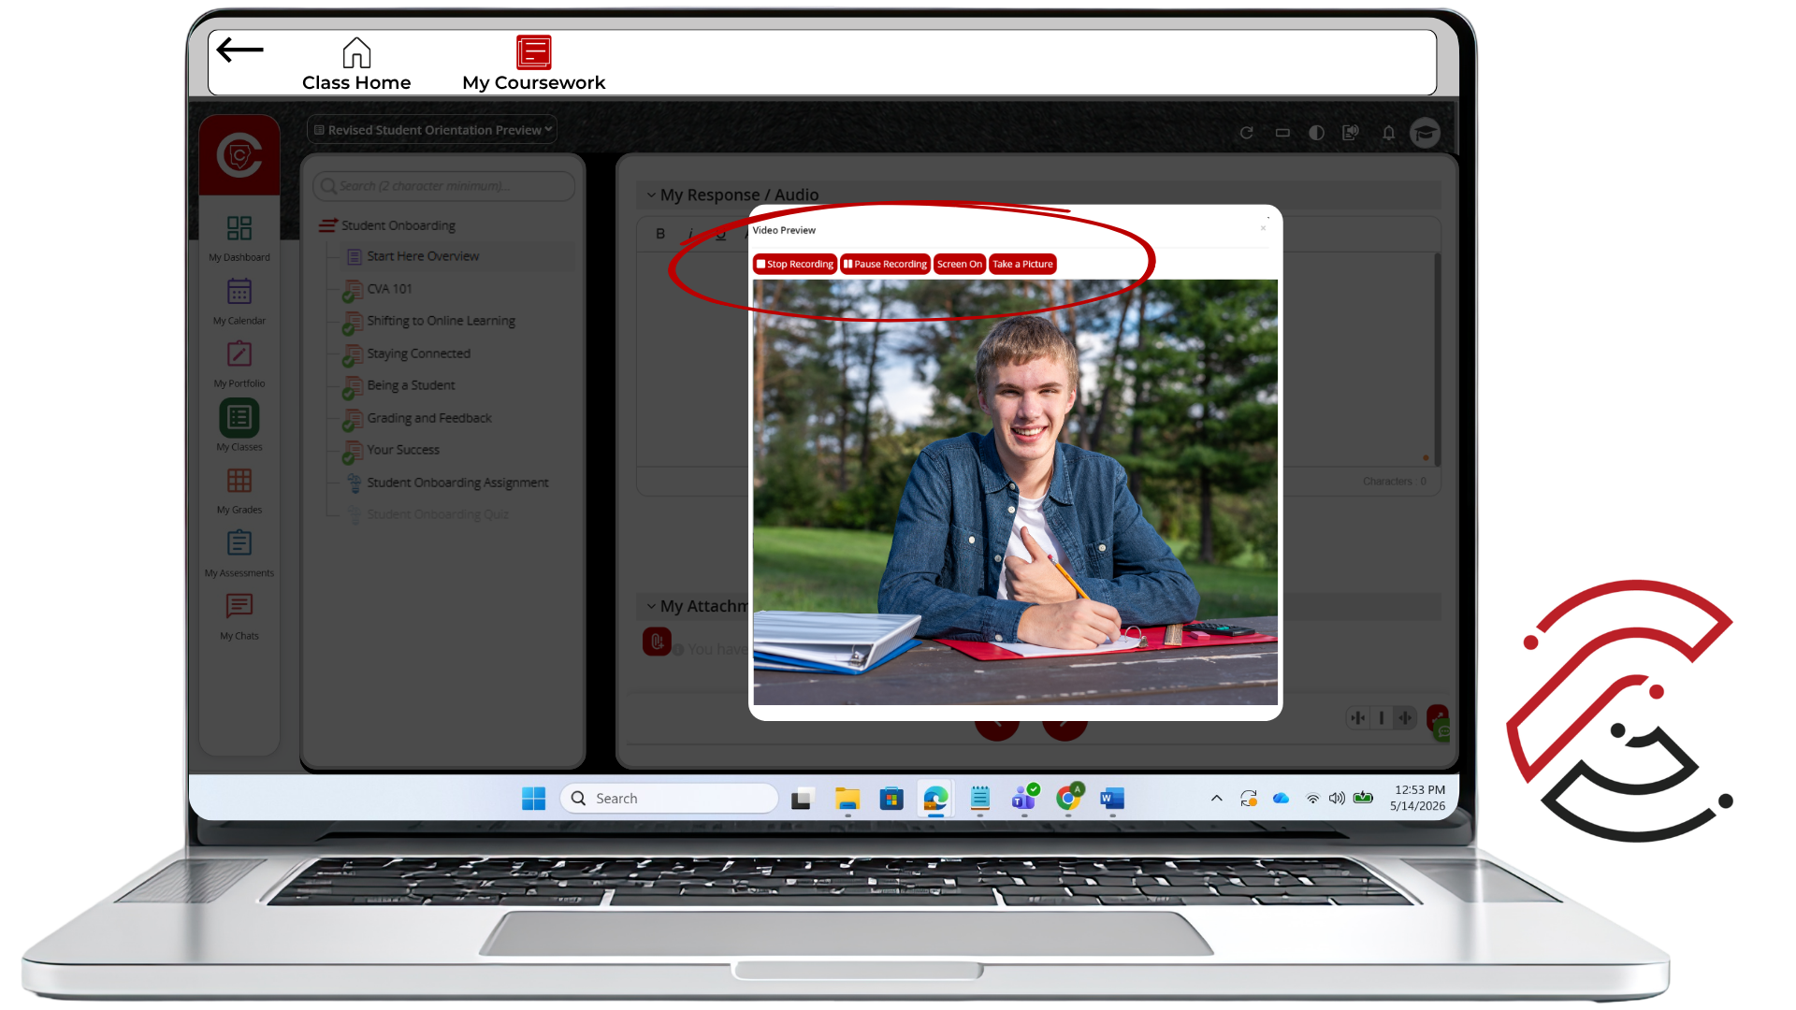This screenshot has width=1796, height=1010.
Task: Select the middle width layout icon
Action: 1382,718
